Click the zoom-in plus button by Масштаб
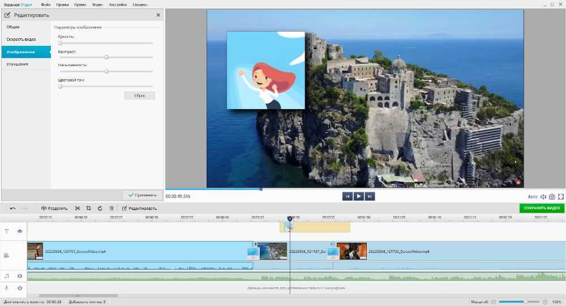Viewport: 566px width, 306px height. (545, 302)
